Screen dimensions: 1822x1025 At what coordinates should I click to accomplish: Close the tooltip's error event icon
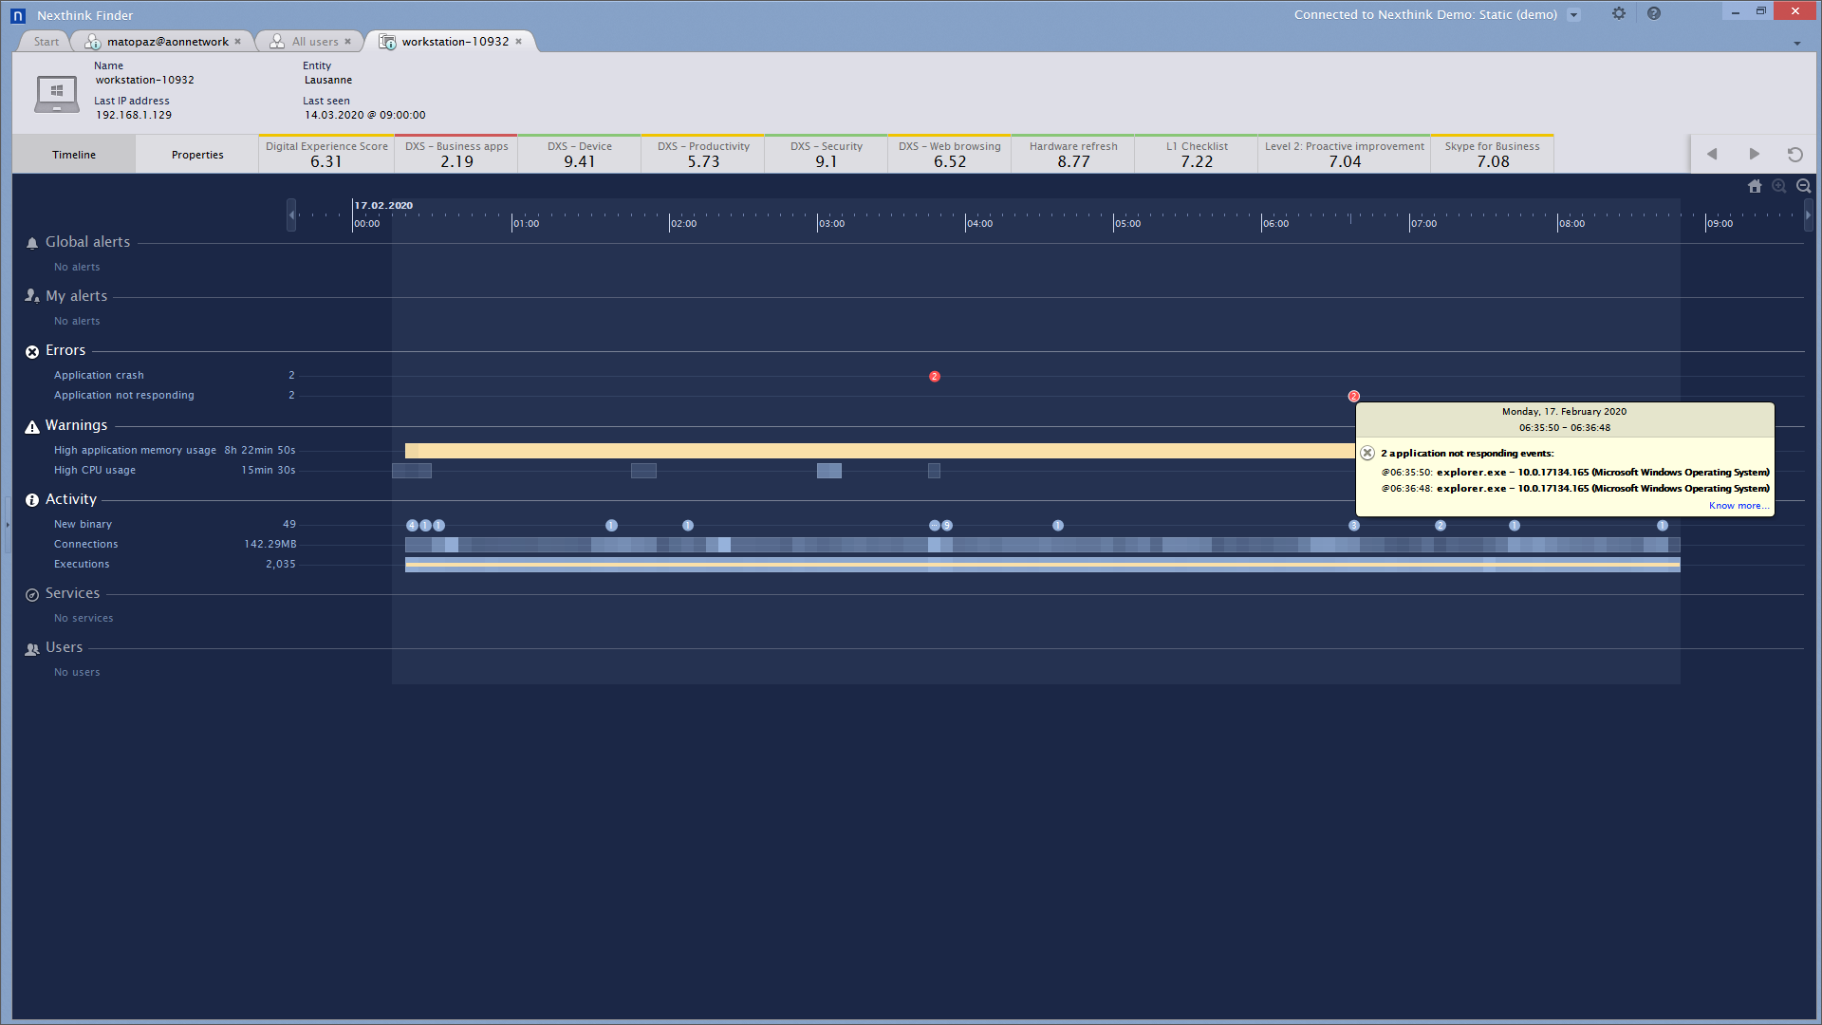pyautogui.click(x=1367, y=454)
